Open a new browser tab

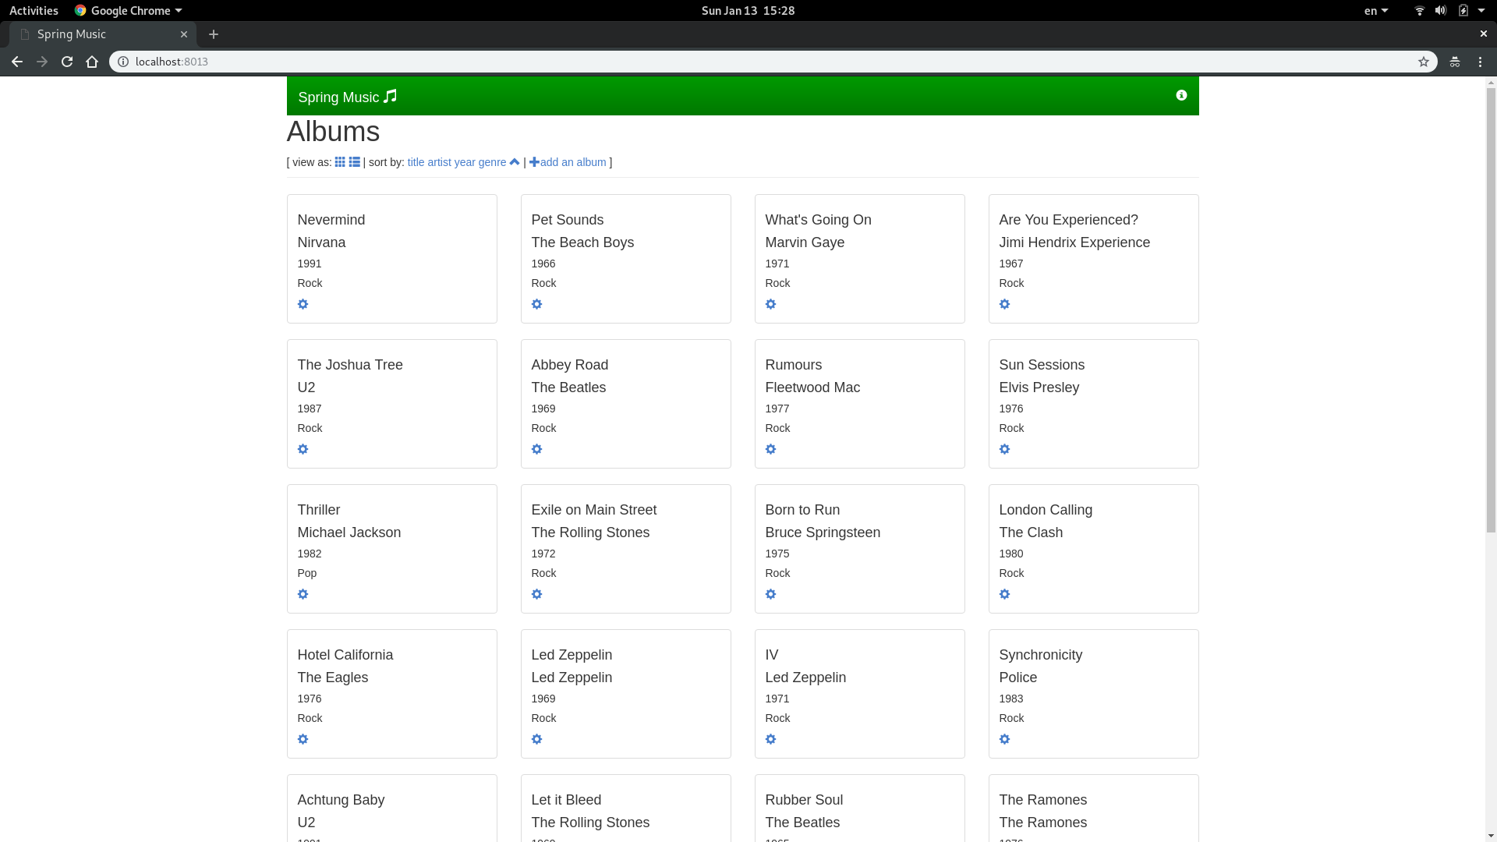(214, 34)
